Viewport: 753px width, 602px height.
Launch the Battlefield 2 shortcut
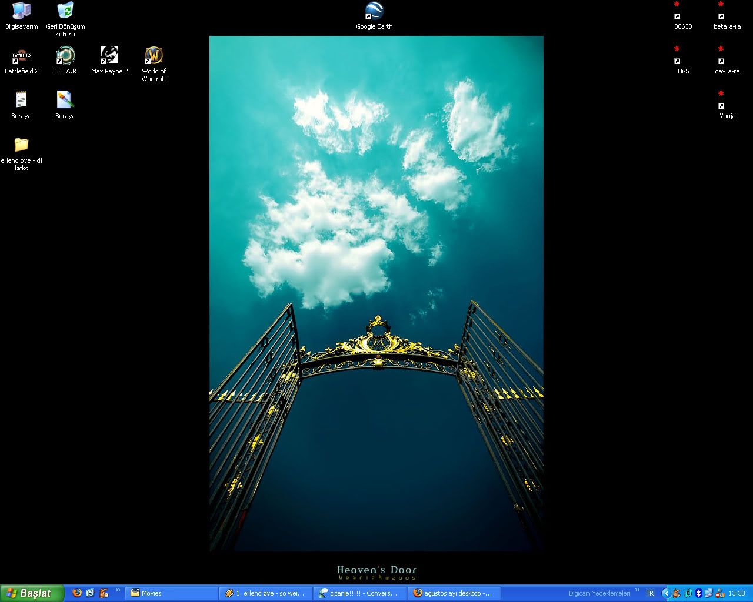click(x=21, y=61)
